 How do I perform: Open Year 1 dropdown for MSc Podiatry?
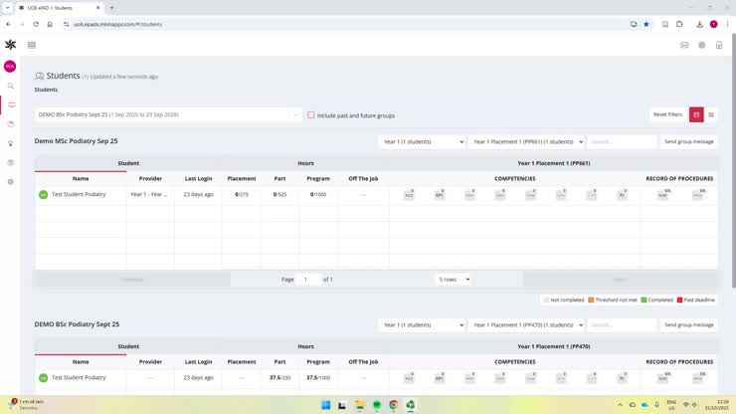[x=422, y=141]
